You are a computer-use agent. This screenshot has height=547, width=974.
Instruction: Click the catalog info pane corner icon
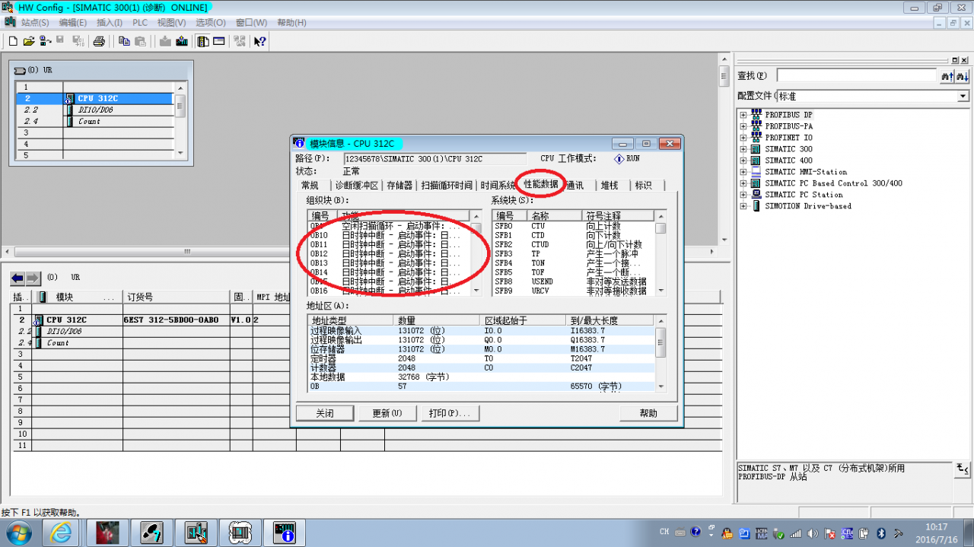[x=963, y=468]
